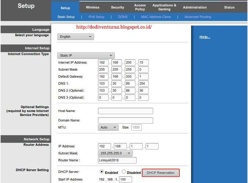Screen dimensions: 248x183
Task: Click router IP Address third octet field
Action: point(136,146)
